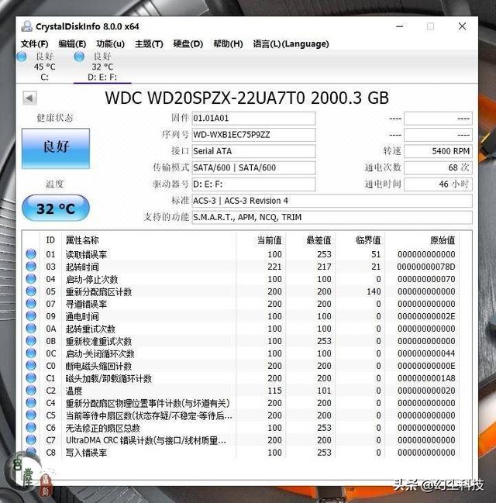Open the 硬盘(D) menu
This screenshot has width=496, height=503.
click(188, 43)
